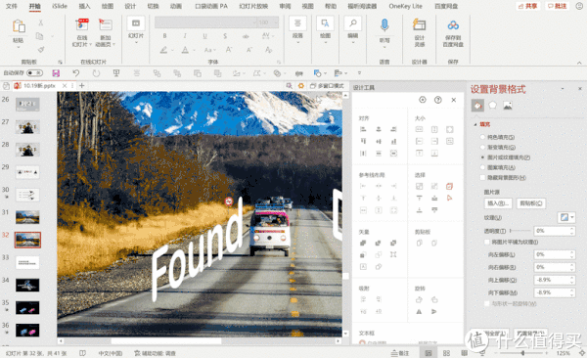Collapse the ribbon with the chevron
This screenshot has width=587, height=358.
[579, 63]
